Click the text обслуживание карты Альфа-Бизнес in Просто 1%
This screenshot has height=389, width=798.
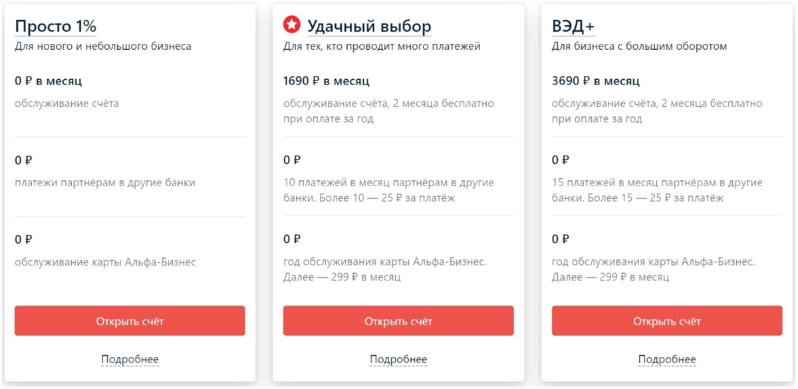tap(105, 262)
